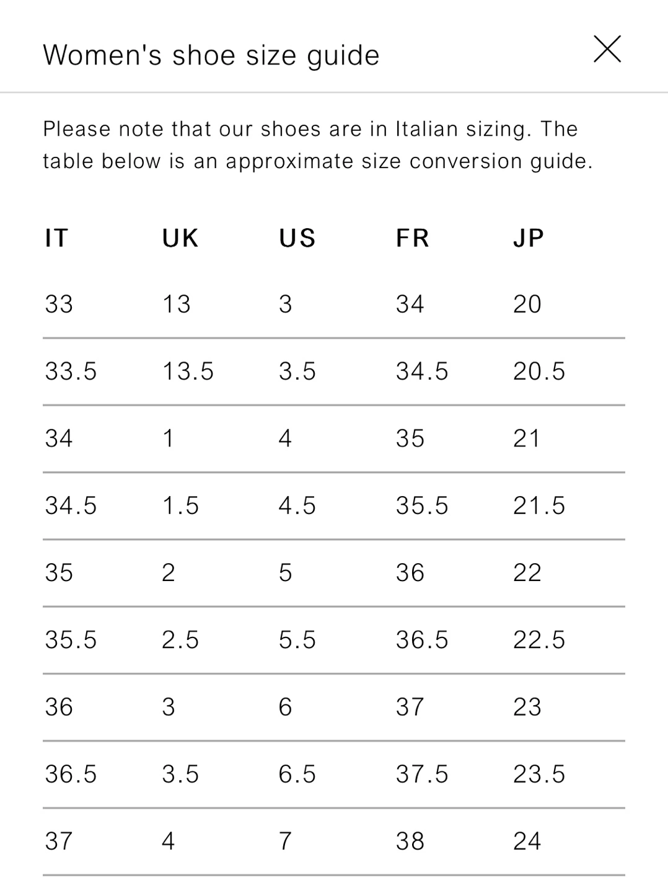Image resolution: width=668 pixels, height=893 pixels.
Task: Click the IT 34 row cell
Action: pyautogui.click(x=59, y=438)
